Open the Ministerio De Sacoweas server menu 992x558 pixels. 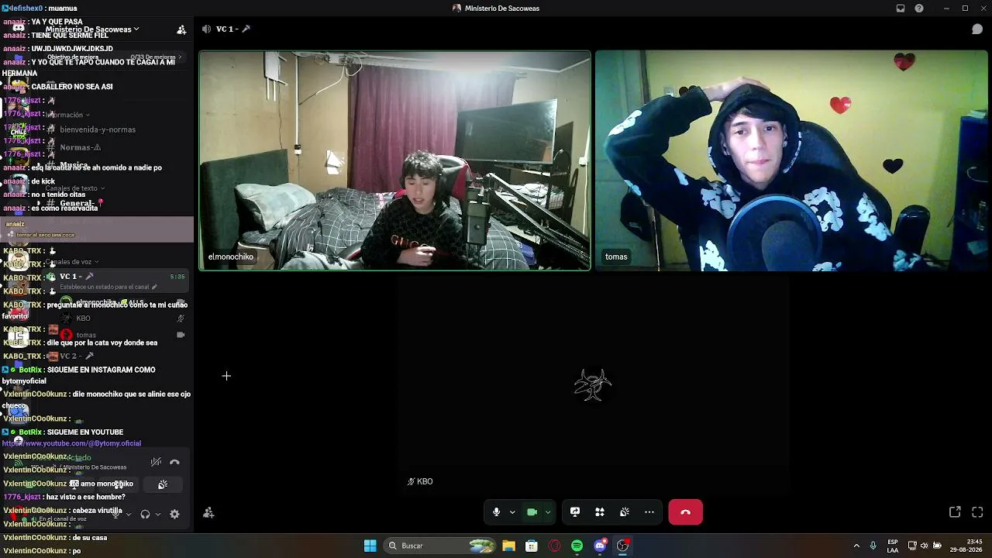tap(92, 29)
